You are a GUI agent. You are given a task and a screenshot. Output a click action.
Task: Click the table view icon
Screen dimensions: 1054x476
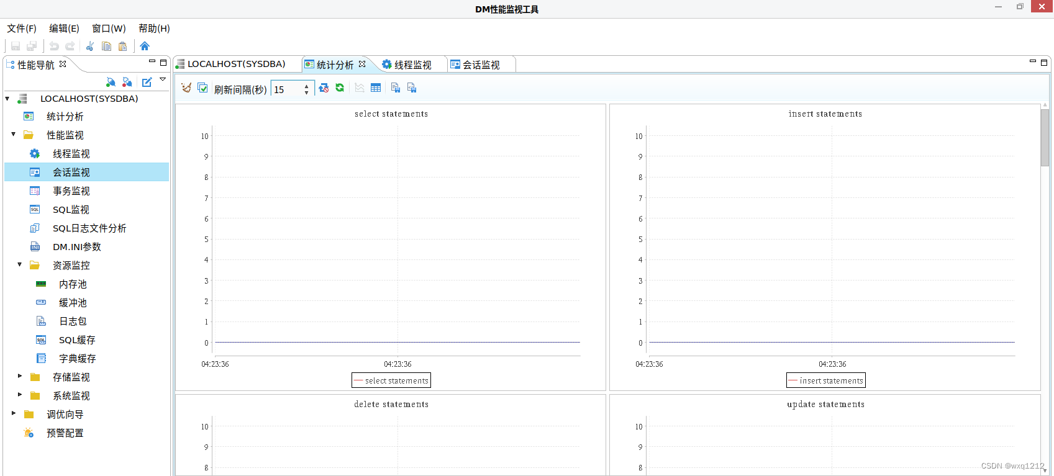coord(376,88)
